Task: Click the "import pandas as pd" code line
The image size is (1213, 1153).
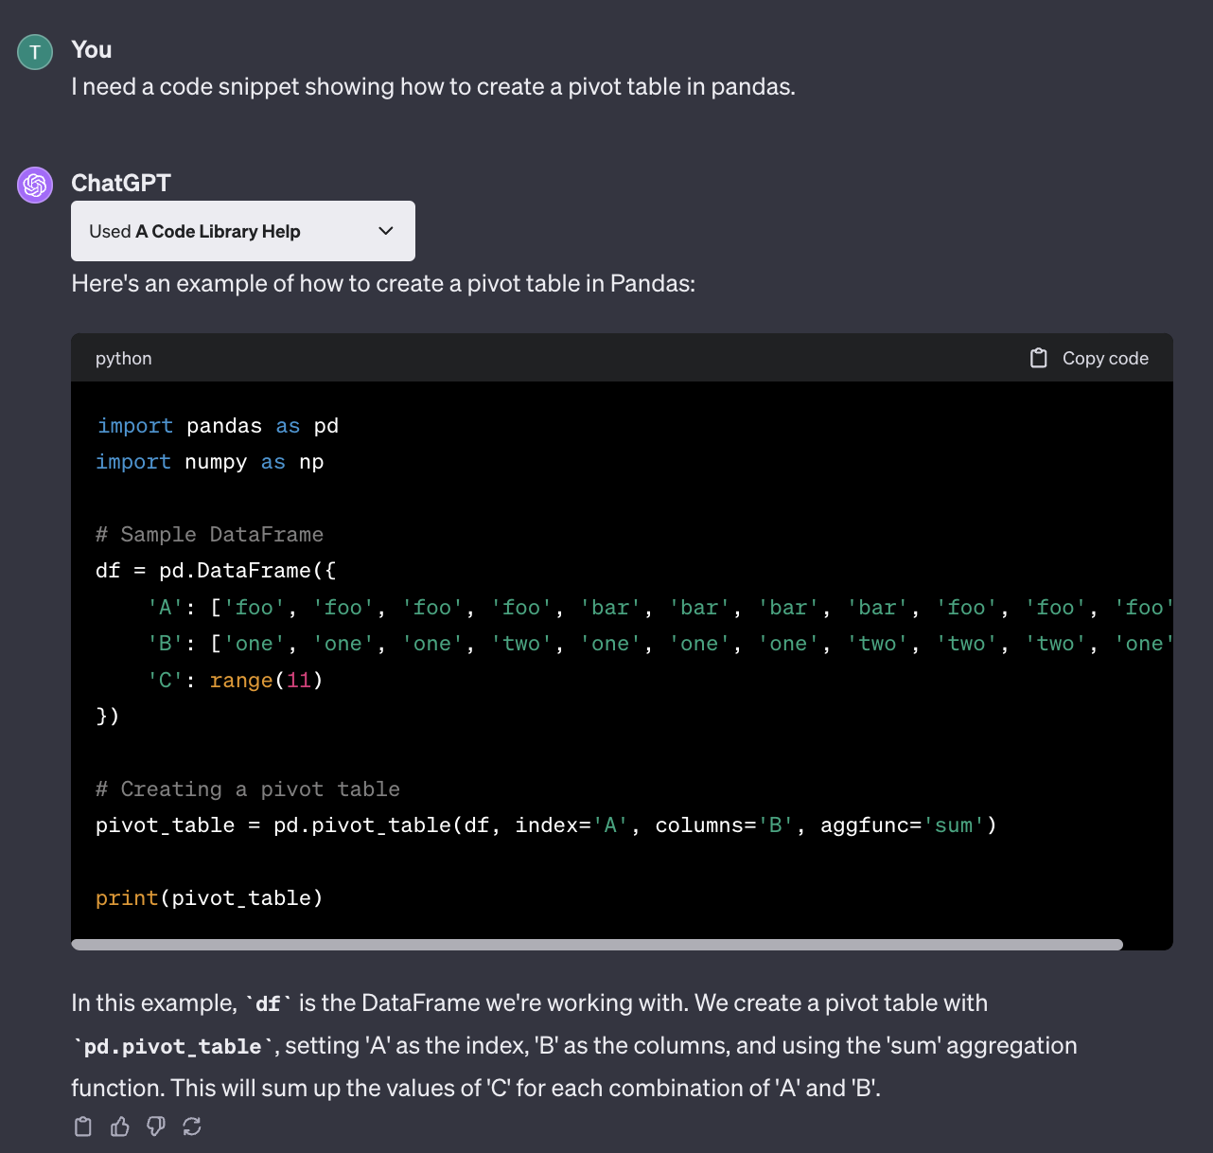Action: [x=218, y=426]
